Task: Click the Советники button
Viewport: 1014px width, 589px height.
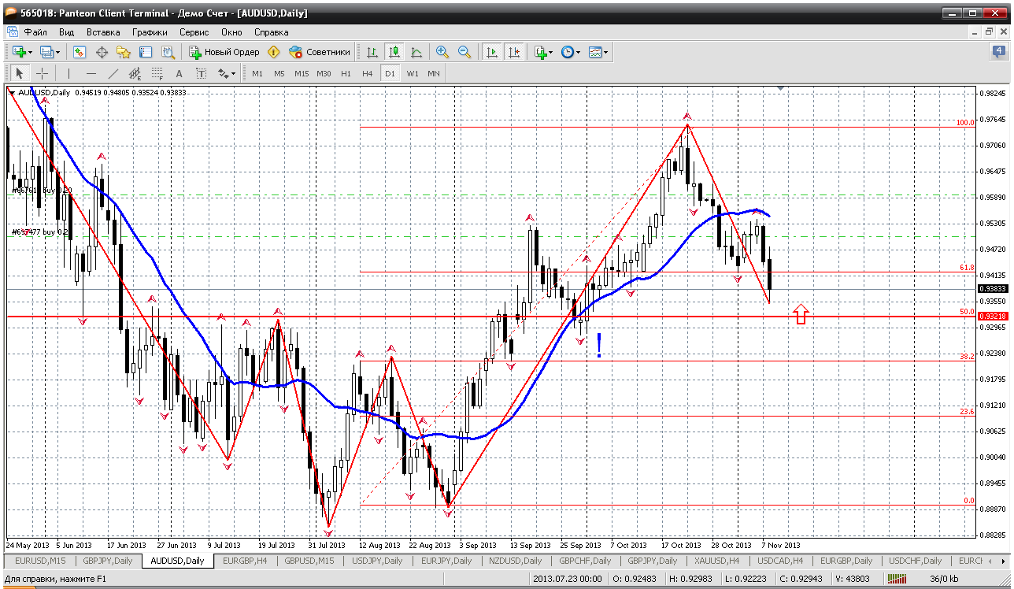Action: [320, 52]
